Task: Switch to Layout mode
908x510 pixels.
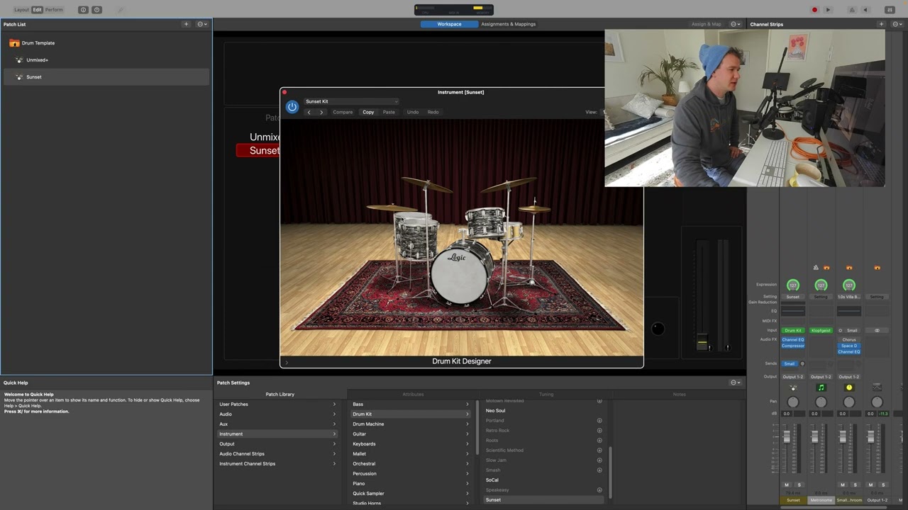Action: (21, 10)
